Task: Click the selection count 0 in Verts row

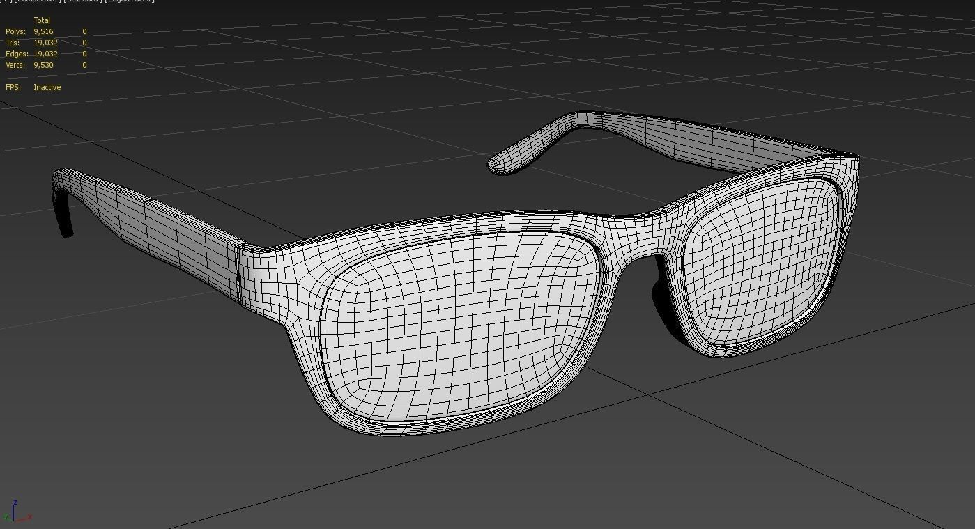Action: pyautogui.click(x=85, y=65)
